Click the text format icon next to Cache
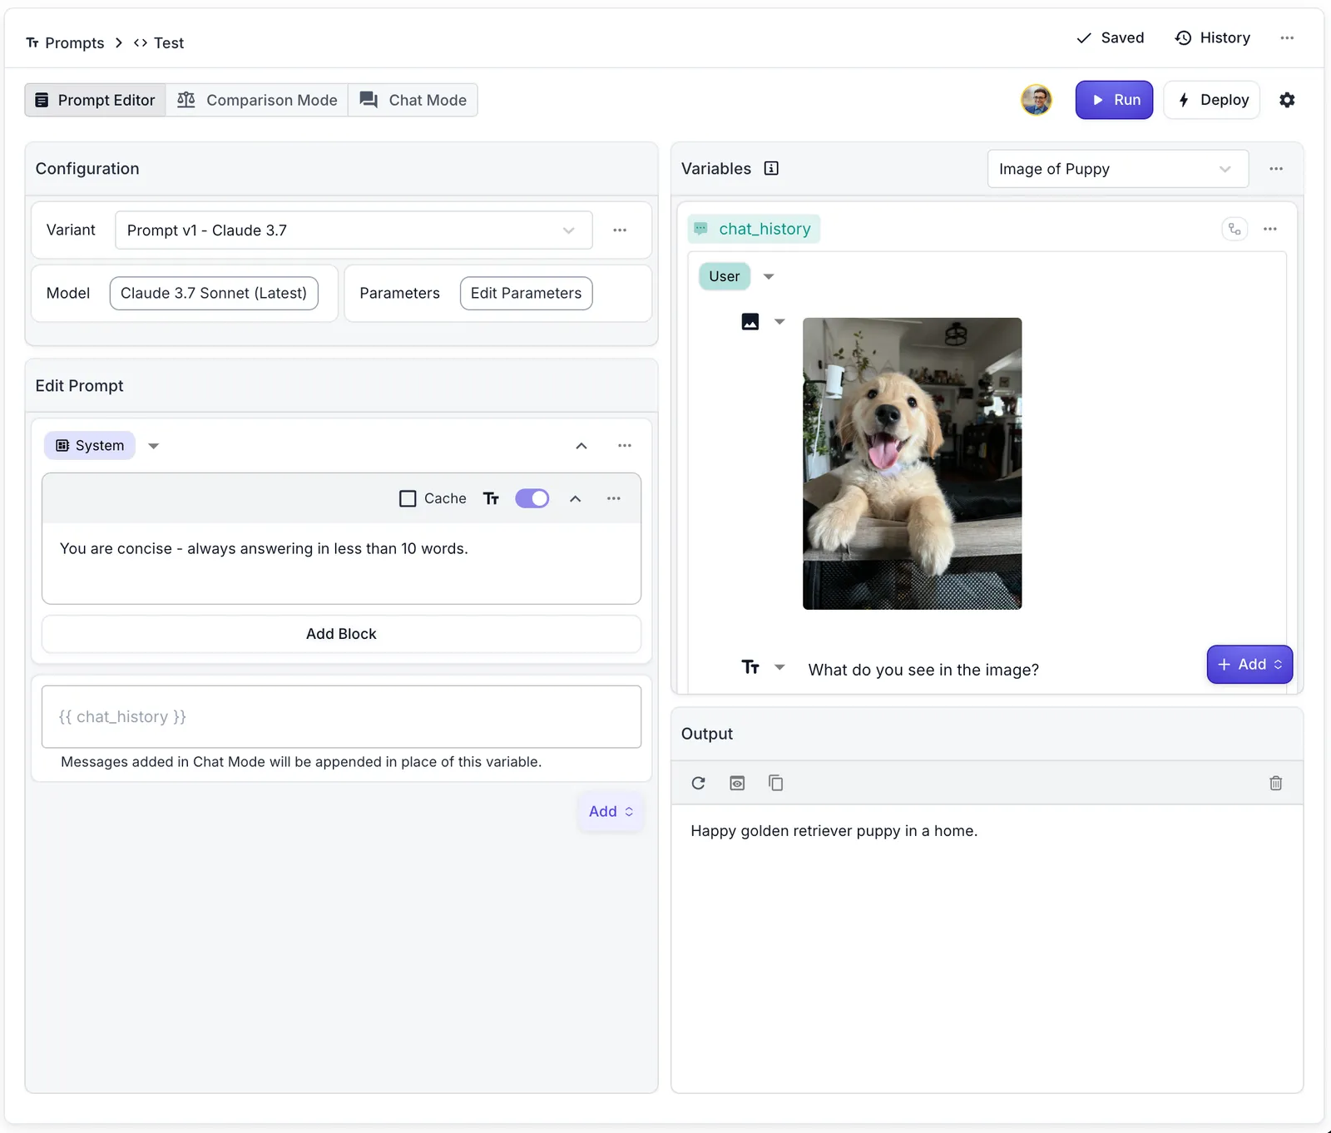The image size is (1331, 1133). pos(491,498)
